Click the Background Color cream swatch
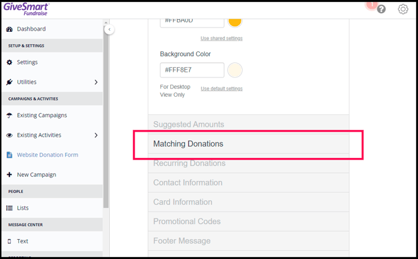Screen dimensions: 418x259 [235, 70]
